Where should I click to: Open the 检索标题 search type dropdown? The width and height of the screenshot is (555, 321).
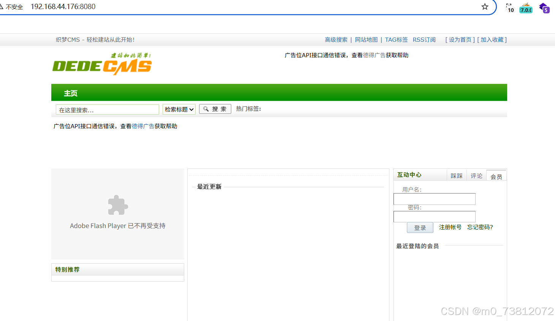tap(179, 109)
